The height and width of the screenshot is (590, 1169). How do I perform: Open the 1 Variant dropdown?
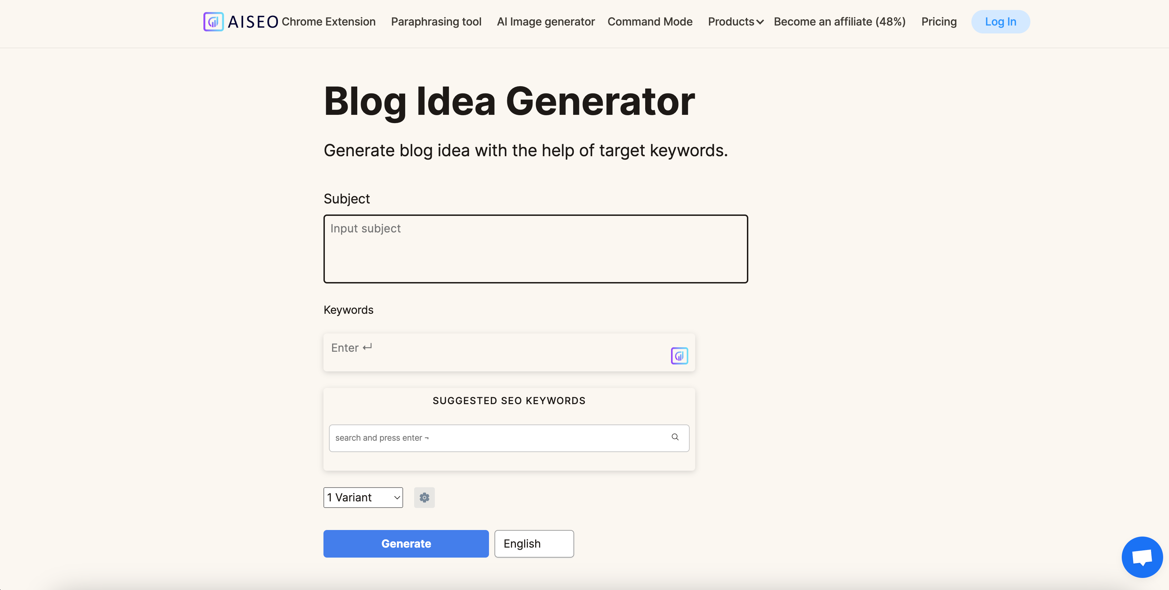tap(363, 498)
